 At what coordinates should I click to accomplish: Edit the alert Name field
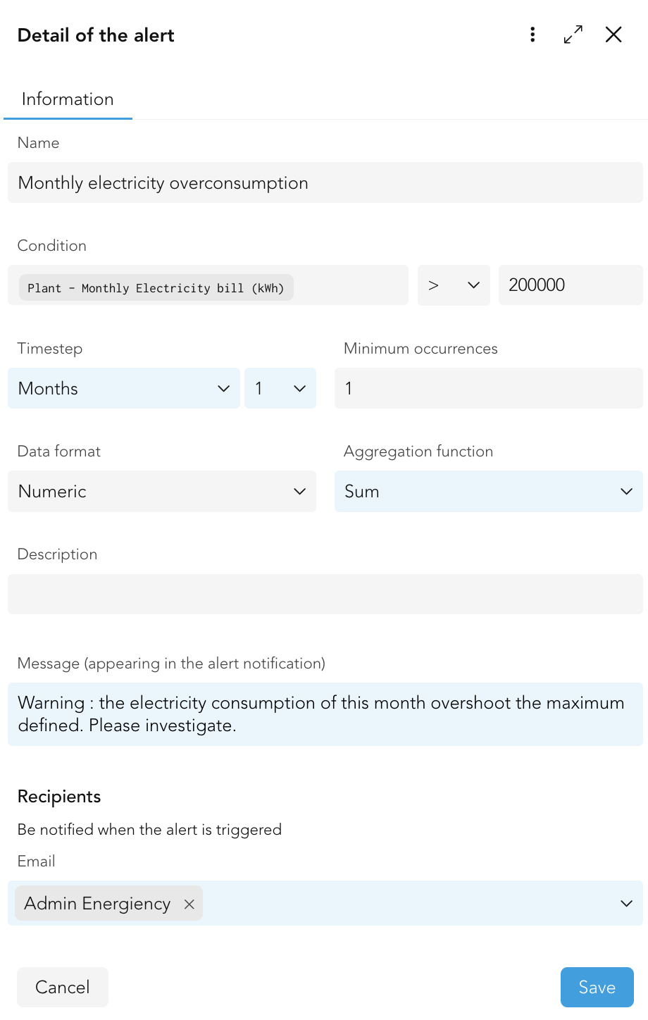(x=325, y=183)
